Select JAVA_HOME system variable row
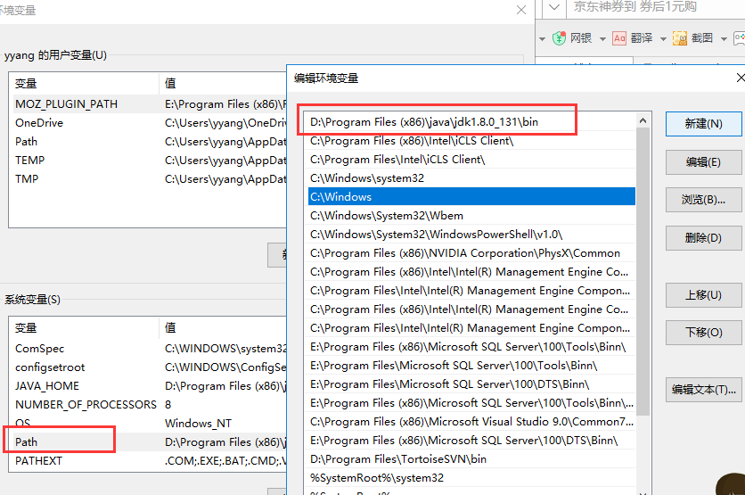This screenshot has height=495, width=745. (149, 385)
